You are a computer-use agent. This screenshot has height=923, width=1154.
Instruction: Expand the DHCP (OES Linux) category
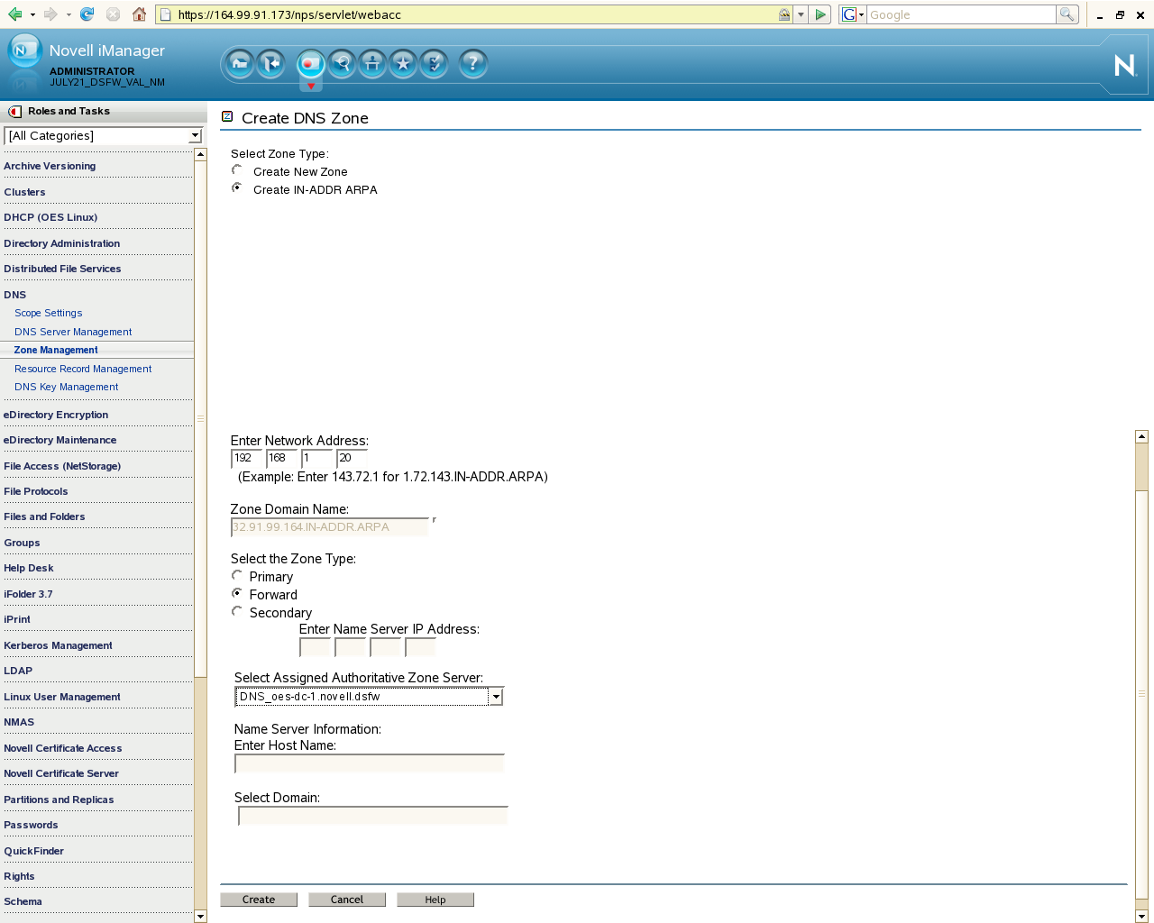pos(50,217)
